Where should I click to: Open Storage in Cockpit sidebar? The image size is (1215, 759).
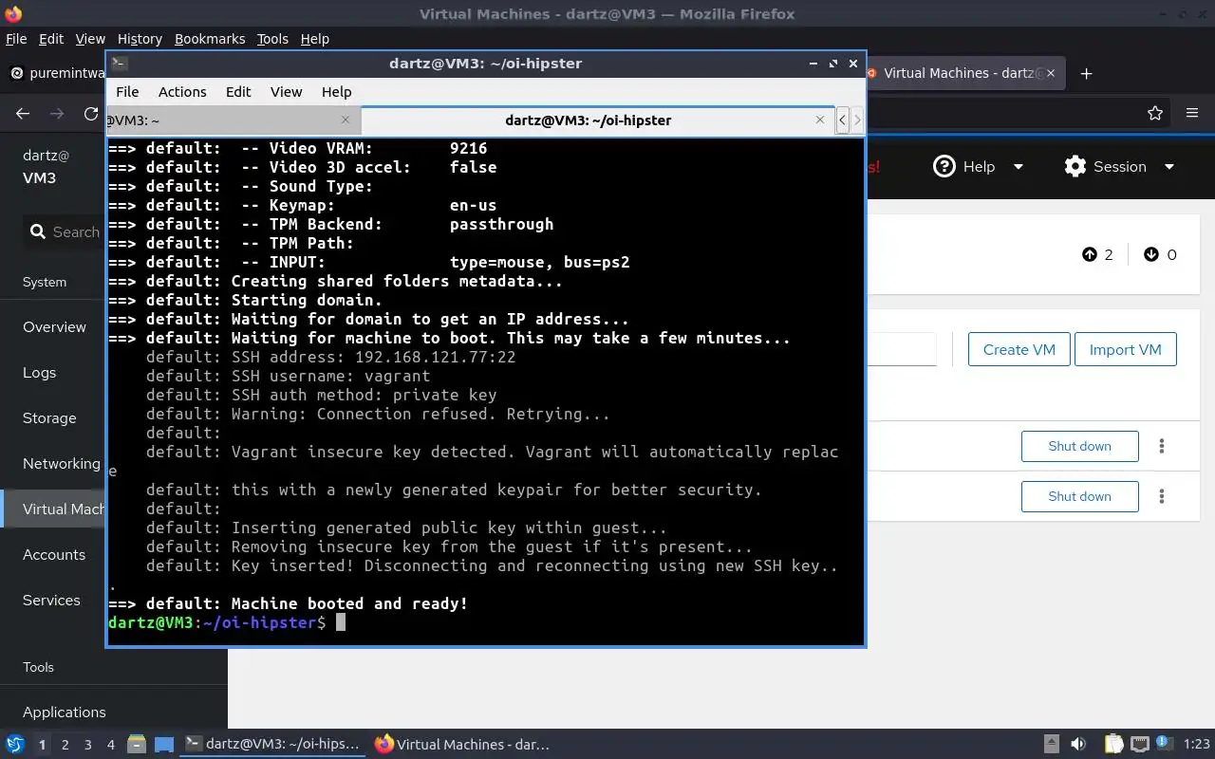coord(49,417)
